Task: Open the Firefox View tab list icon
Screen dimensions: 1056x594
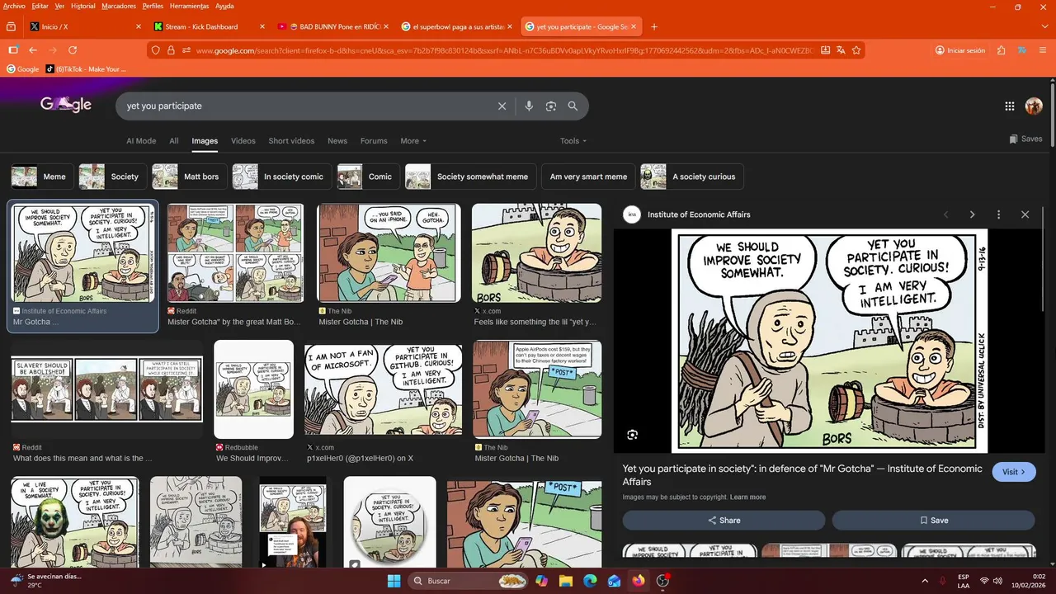Action: point(12,26)
